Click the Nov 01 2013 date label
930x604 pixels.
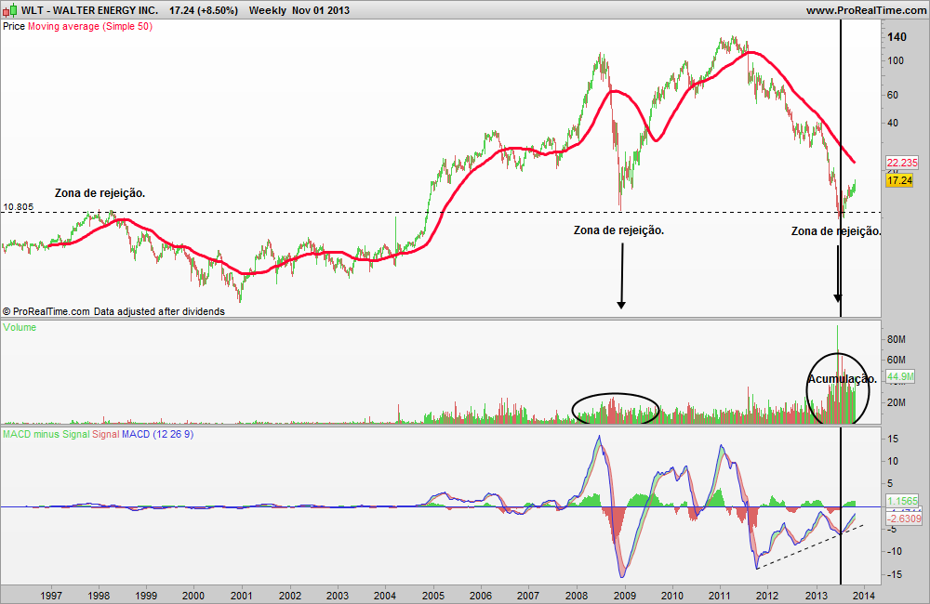coord(321,10)
